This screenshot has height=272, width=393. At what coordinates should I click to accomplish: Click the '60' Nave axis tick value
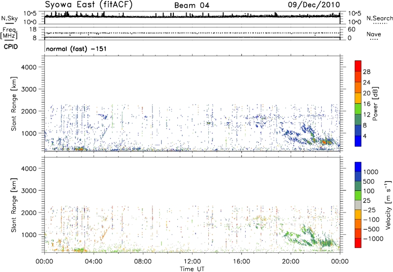click(x=351, y=29)
